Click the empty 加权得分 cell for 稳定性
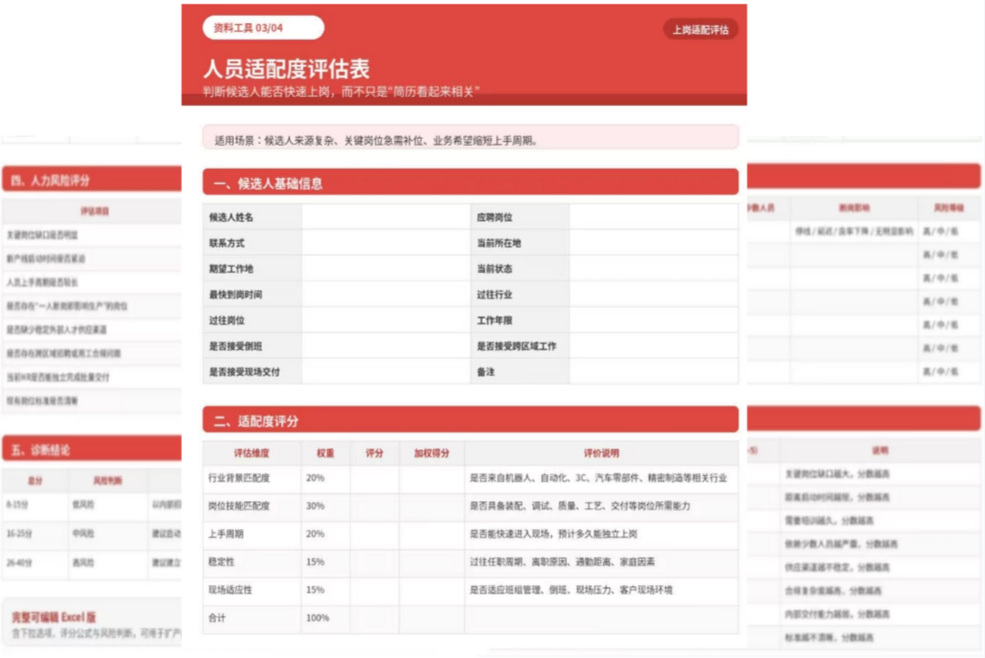The height and width of the screenshot is (658, 985). pos(432,564)
